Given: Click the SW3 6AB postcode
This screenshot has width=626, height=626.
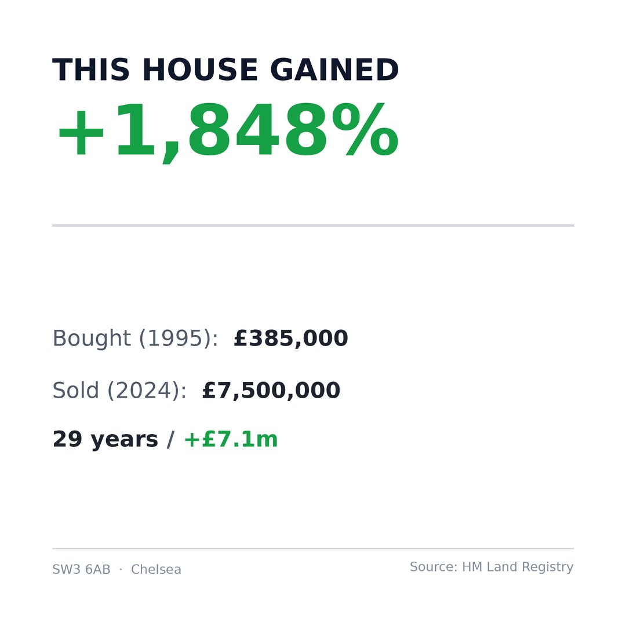Looking at the screenshot, I should [82, 569].
